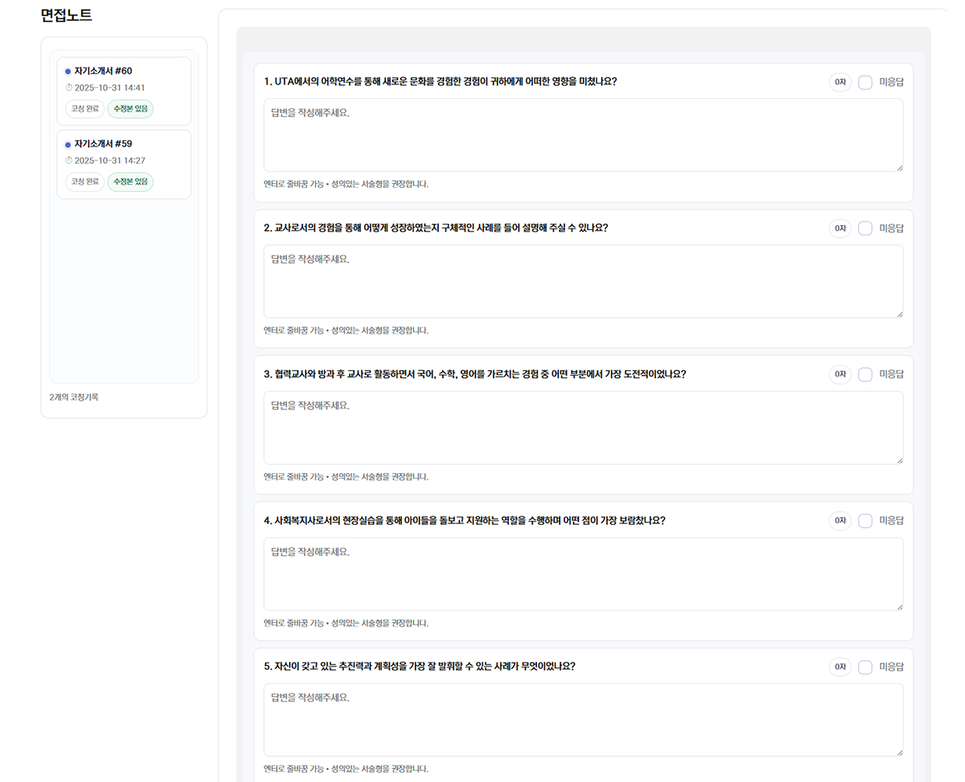Screen dimensions: 965x782
Task: Open 자기소개서 #60 coaching record
Action: [x=103, y=71]
